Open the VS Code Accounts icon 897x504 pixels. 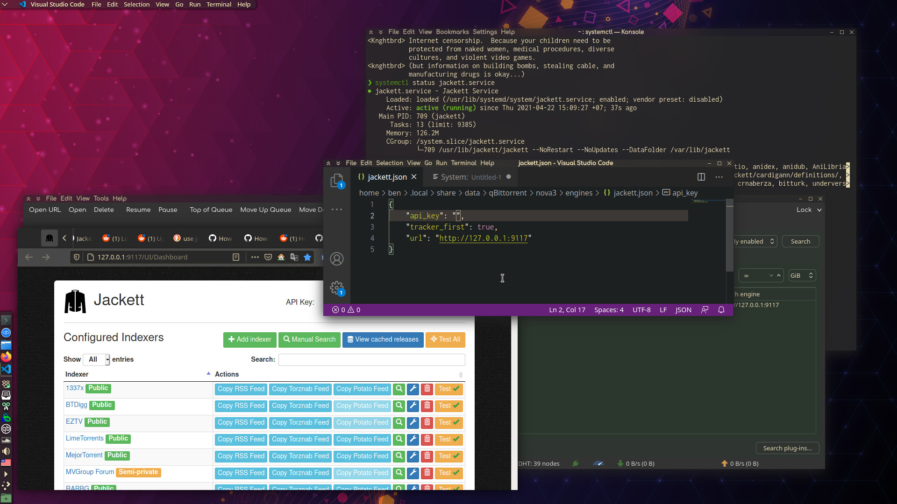(x=337, y=259)
